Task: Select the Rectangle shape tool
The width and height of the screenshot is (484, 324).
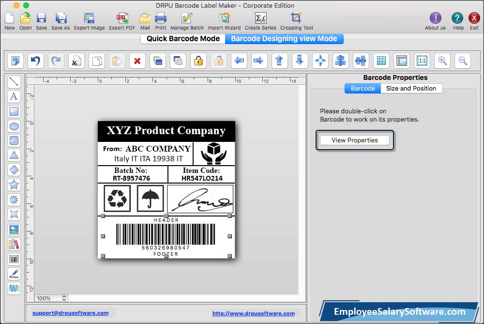Action: (x=14, y=111)
